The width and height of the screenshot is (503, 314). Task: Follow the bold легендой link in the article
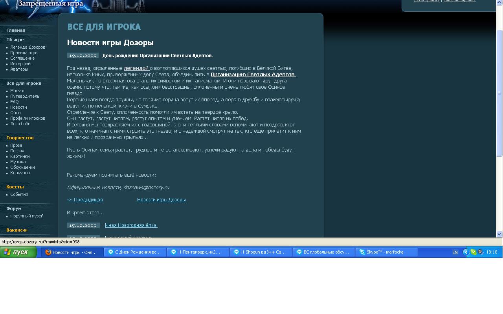click(136, 68)
